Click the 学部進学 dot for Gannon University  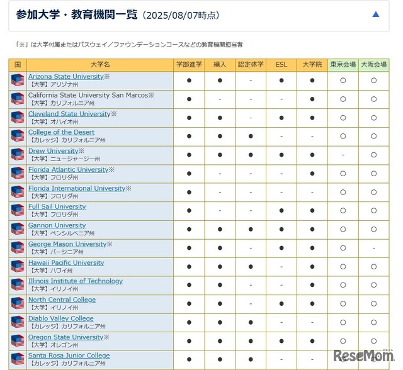(189, 229)
